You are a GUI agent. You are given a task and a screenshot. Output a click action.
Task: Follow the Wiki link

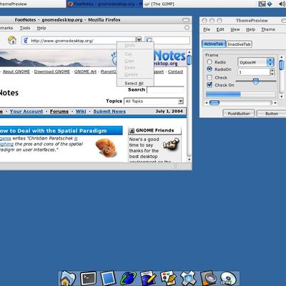click(81, 112)
